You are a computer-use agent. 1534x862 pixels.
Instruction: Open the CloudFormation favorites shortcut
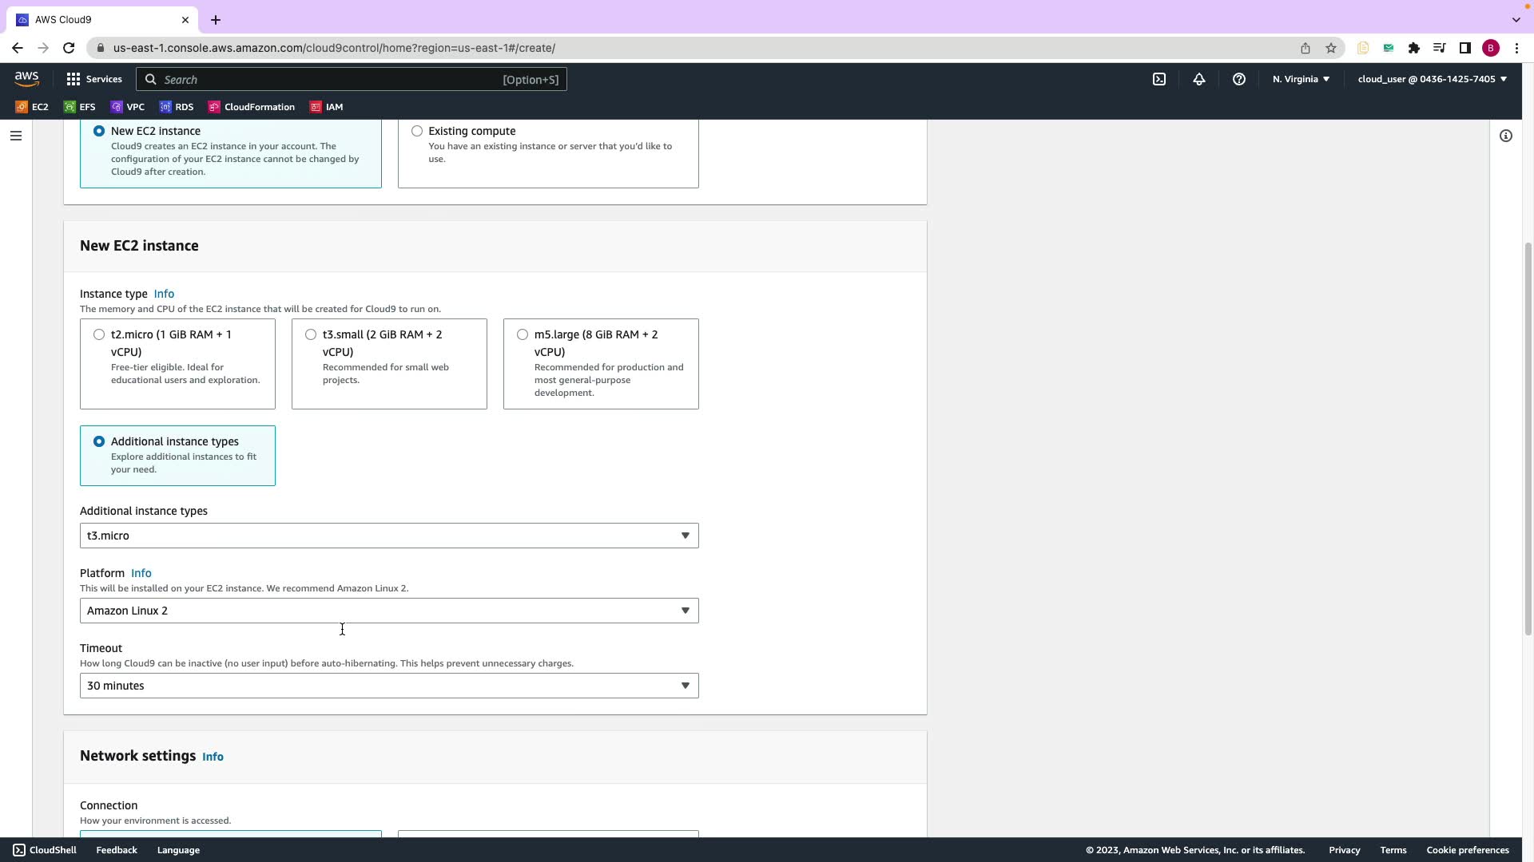[252, 107]
